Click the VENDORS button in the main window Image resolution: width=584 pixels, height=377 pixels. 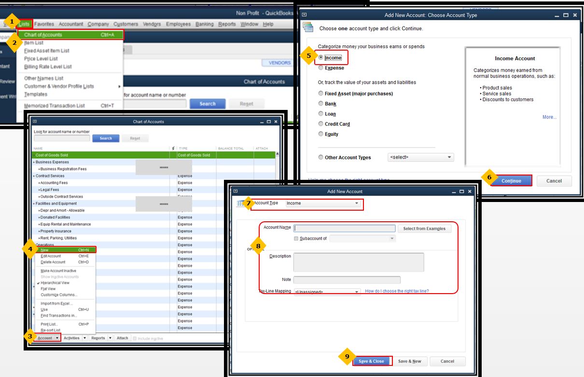[x=280, y=63]
